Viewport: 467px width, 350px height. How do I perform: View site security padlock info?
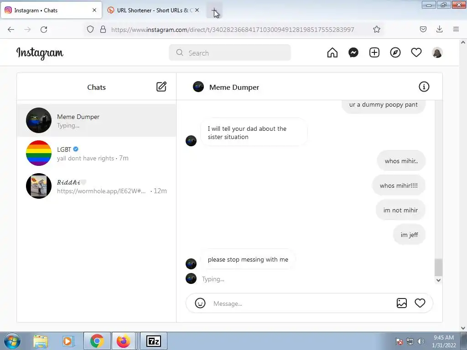point(103,29)
